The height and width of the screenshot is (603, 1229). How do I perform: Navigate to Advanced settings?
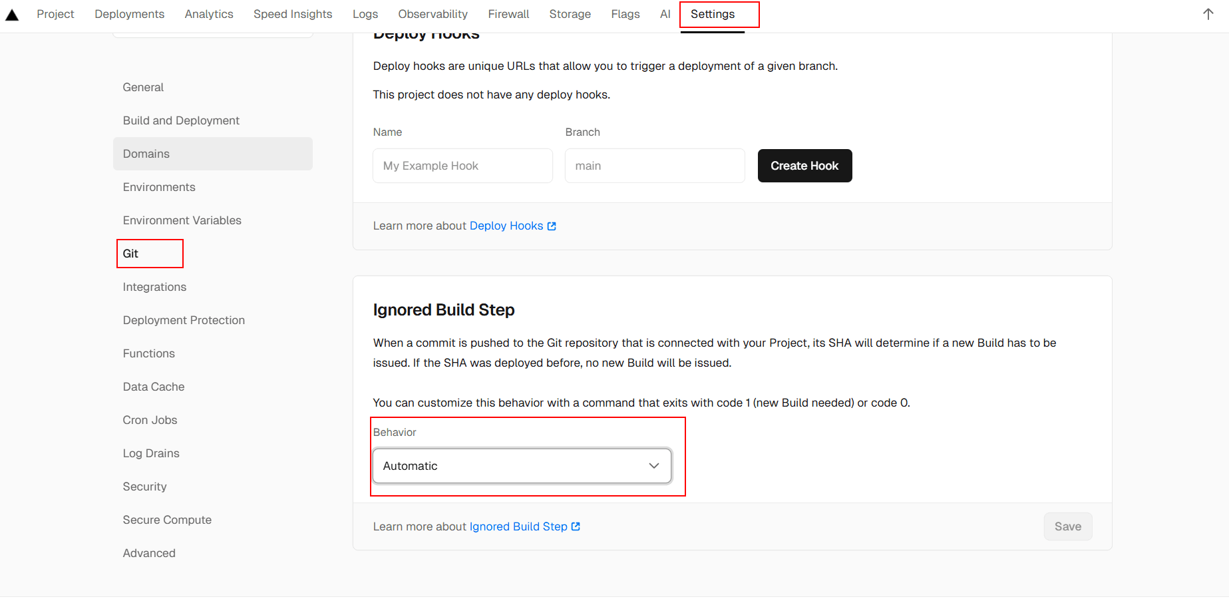point(149,553)
